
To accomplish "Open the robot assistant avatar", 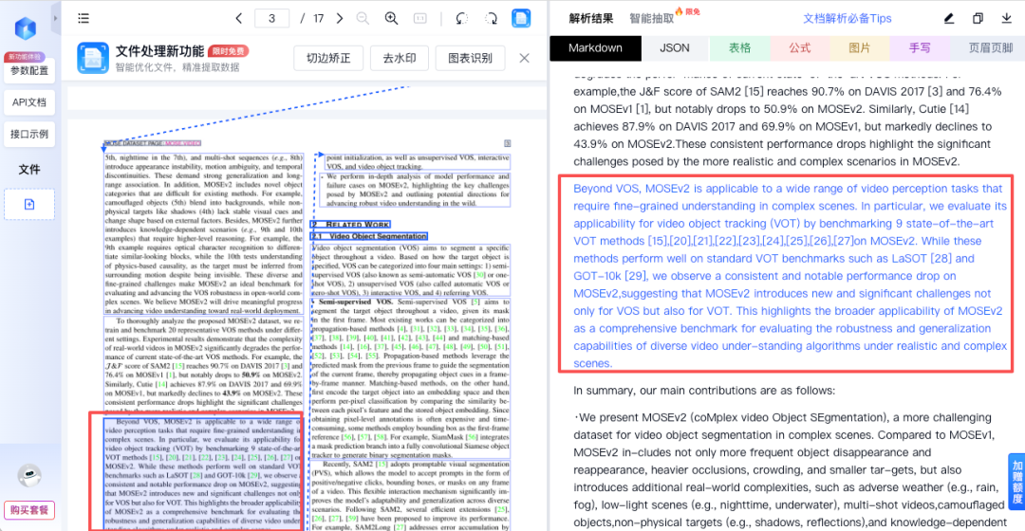I will point(28,475).
